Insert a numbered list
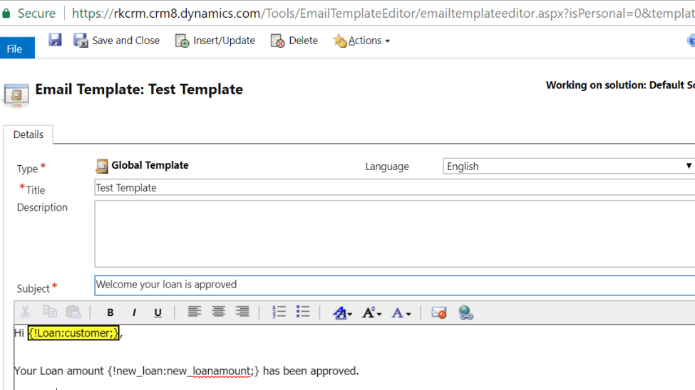 279,312
